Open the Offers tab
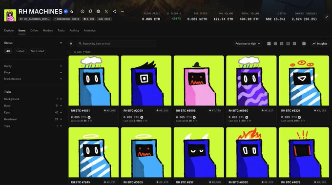 click(x=34, y=30)
